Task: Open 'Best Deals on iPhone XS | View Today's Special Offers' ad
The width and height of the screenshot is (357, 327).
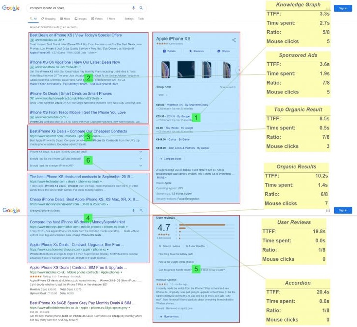Action: pos(75,35)
